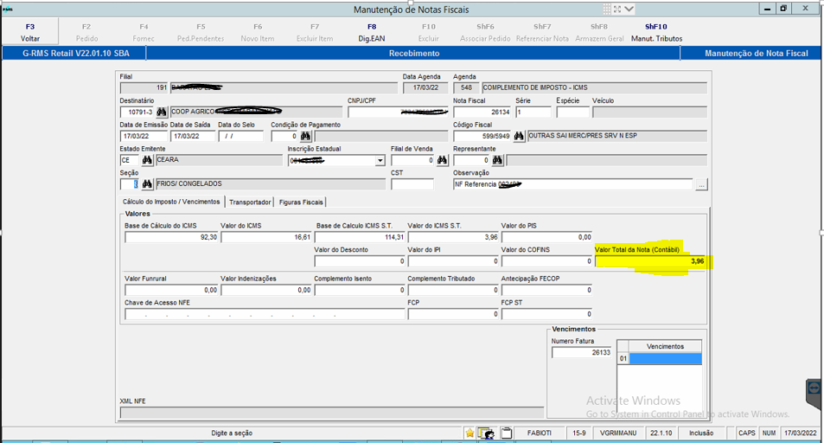The height and width of the screenshot is (443, 824).
Task: Click the Série input field
Action: pos(533,112)
